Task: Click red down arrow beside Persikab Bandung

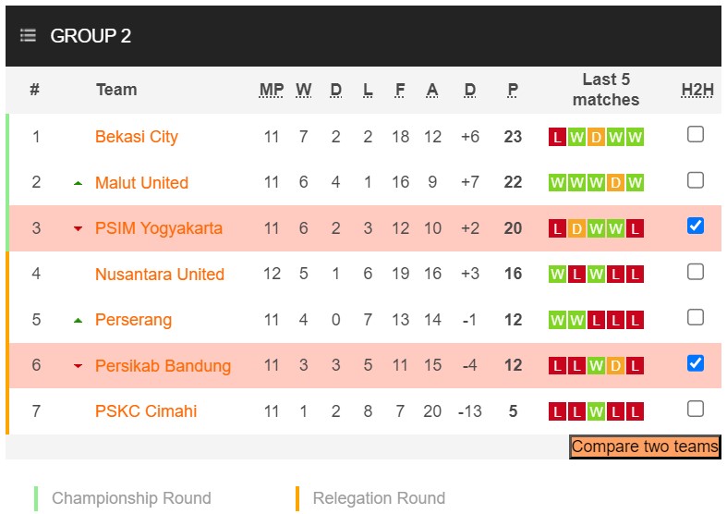Action: (x=79, y=366)
